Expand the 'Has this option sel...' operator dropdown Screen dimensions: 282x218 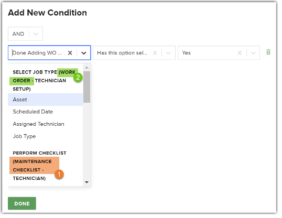[168, 53]
